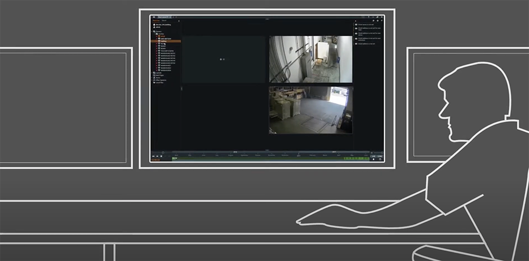The image size is (529, 261).
Task: Pin the resource tree panel
Action: tap(179, 21)
